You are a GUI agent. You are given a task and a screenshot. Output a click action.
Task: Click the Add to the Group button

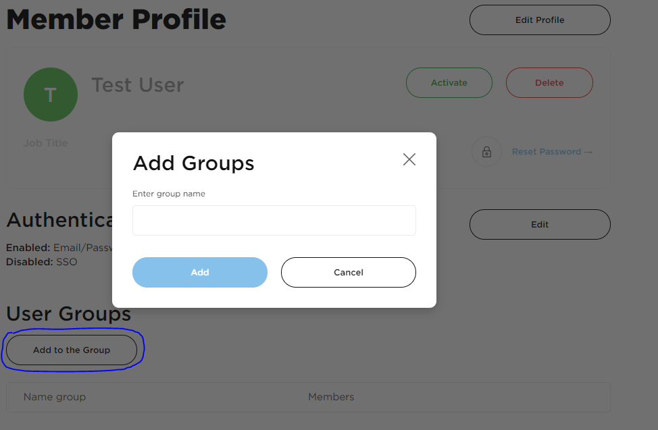[x=72, y=350]
